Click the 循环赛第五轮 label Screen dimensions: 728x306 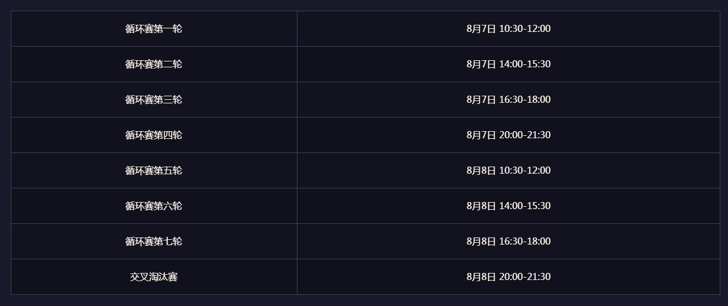[x=154, y=170]
